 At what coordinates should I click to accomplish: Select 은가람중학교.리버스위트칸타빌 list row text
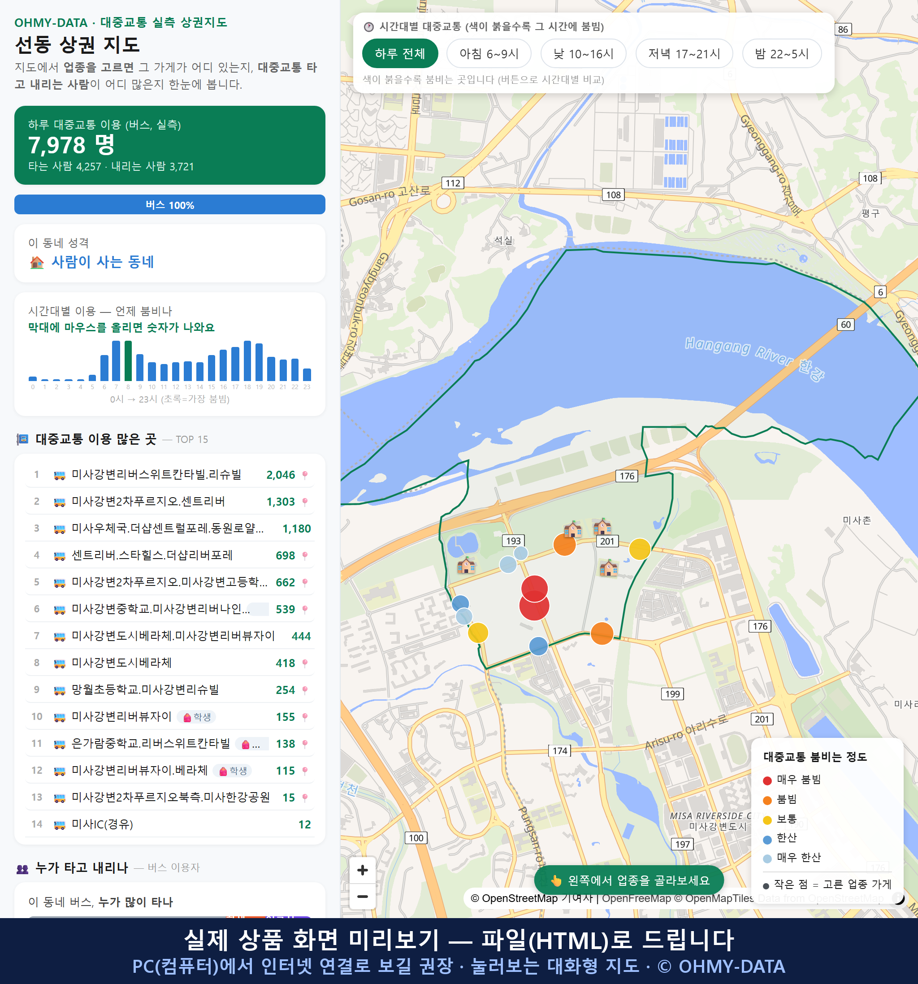(151, 743)
